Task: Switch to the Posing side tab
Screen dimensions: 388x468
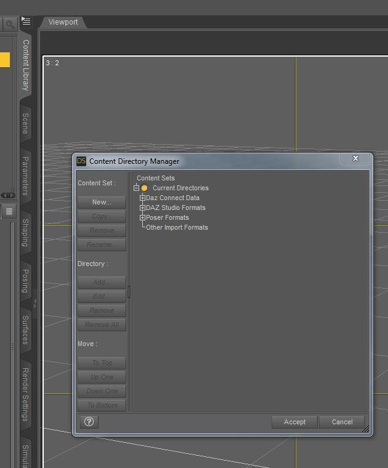Action: click(26, 281)
